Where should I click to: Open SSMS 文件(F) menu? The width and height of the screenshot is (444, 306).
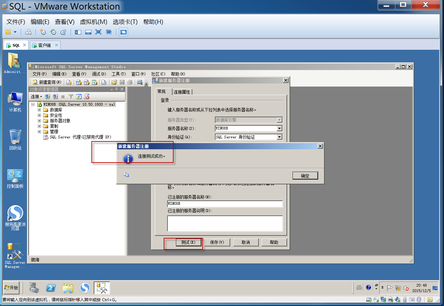pyautogui.click(x=40, y=74)
